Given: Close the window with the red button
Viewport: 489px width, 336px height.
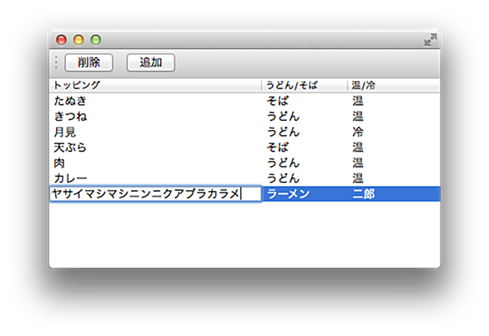Looking at the screenshot, I should click(x=61, y=40).
